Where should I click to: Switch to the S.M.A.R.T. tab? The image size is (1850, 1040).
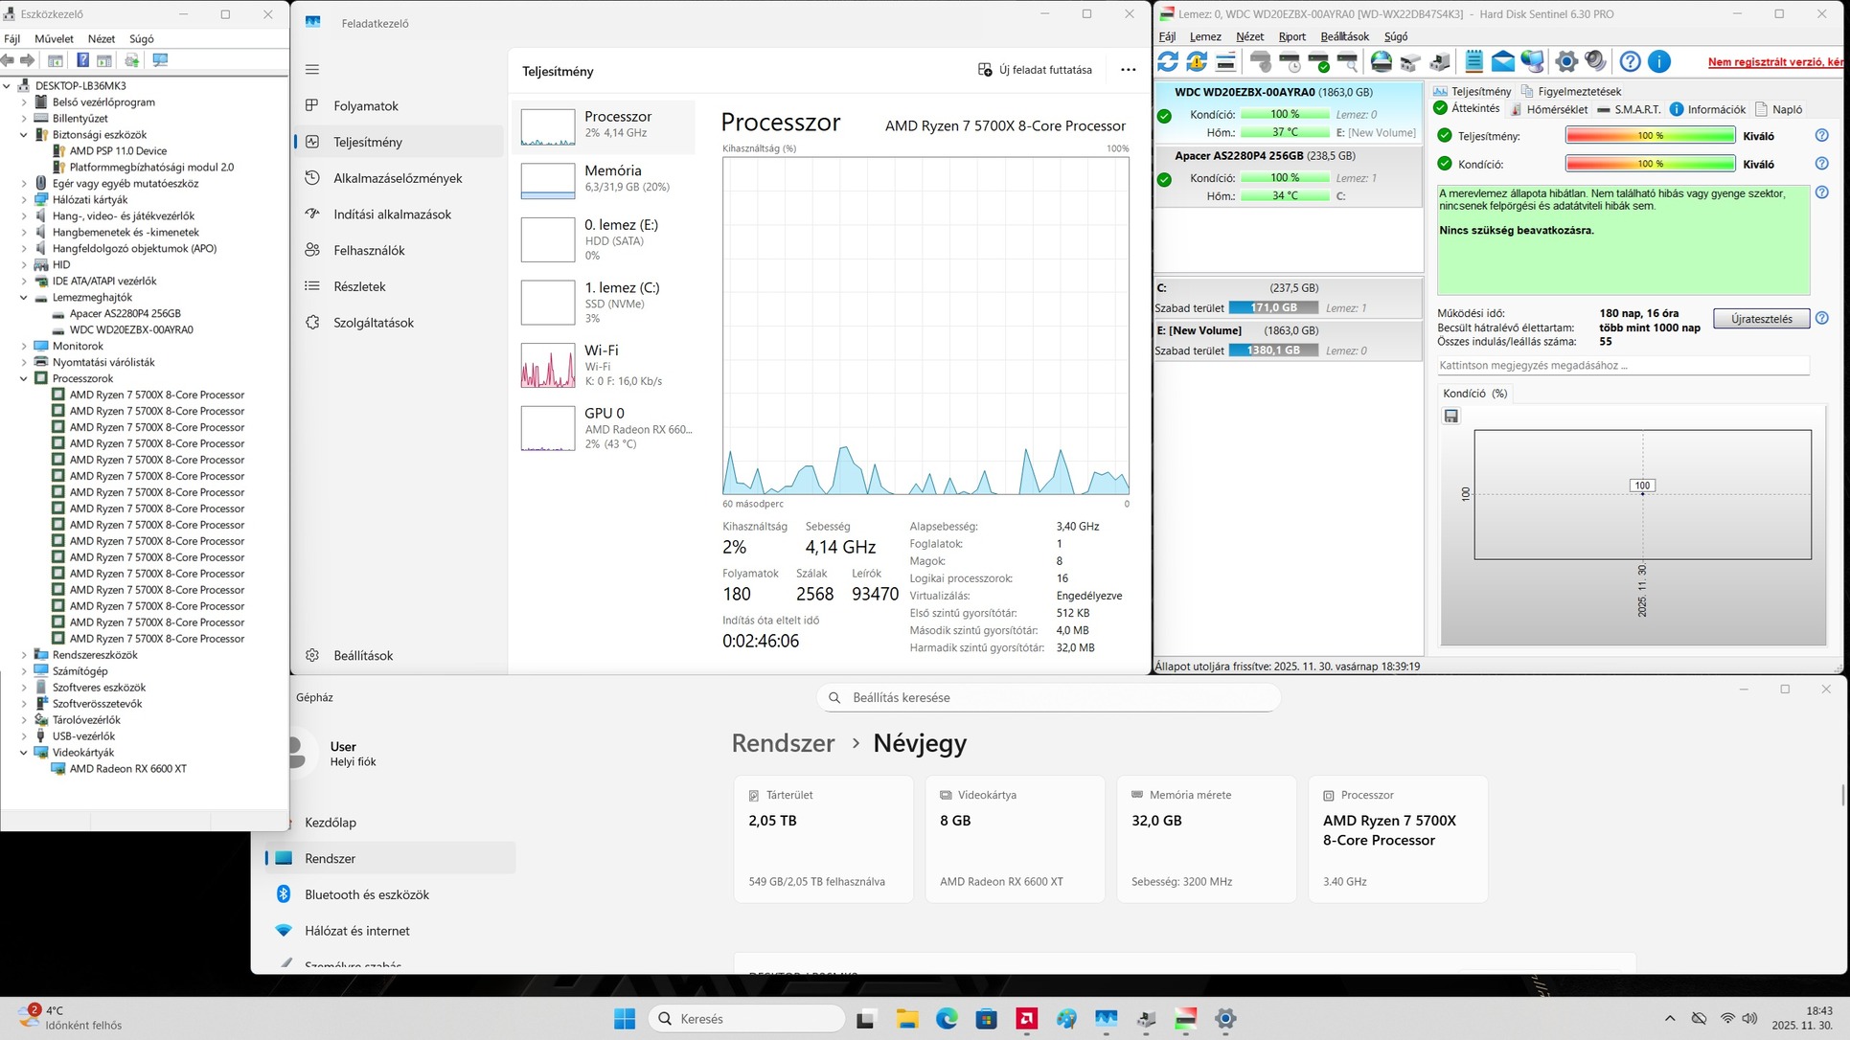[1636, 109]
